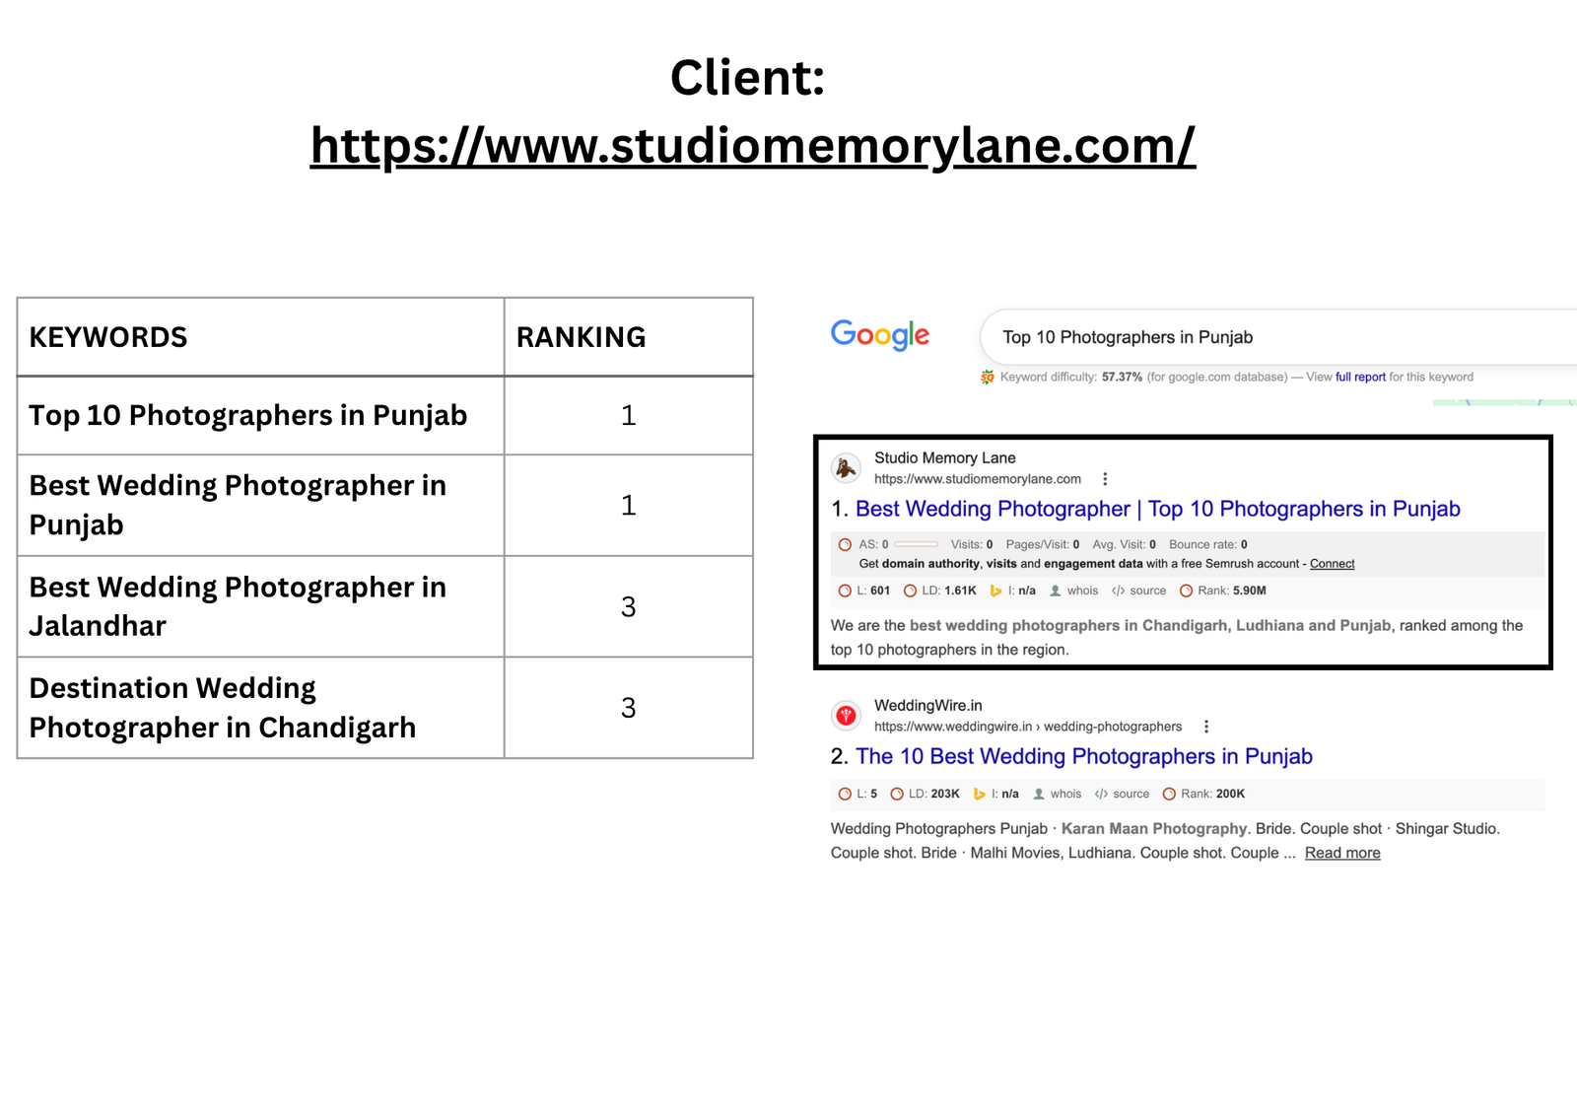
Task: Open source link in first result
Action: [x=1138, y=591]
